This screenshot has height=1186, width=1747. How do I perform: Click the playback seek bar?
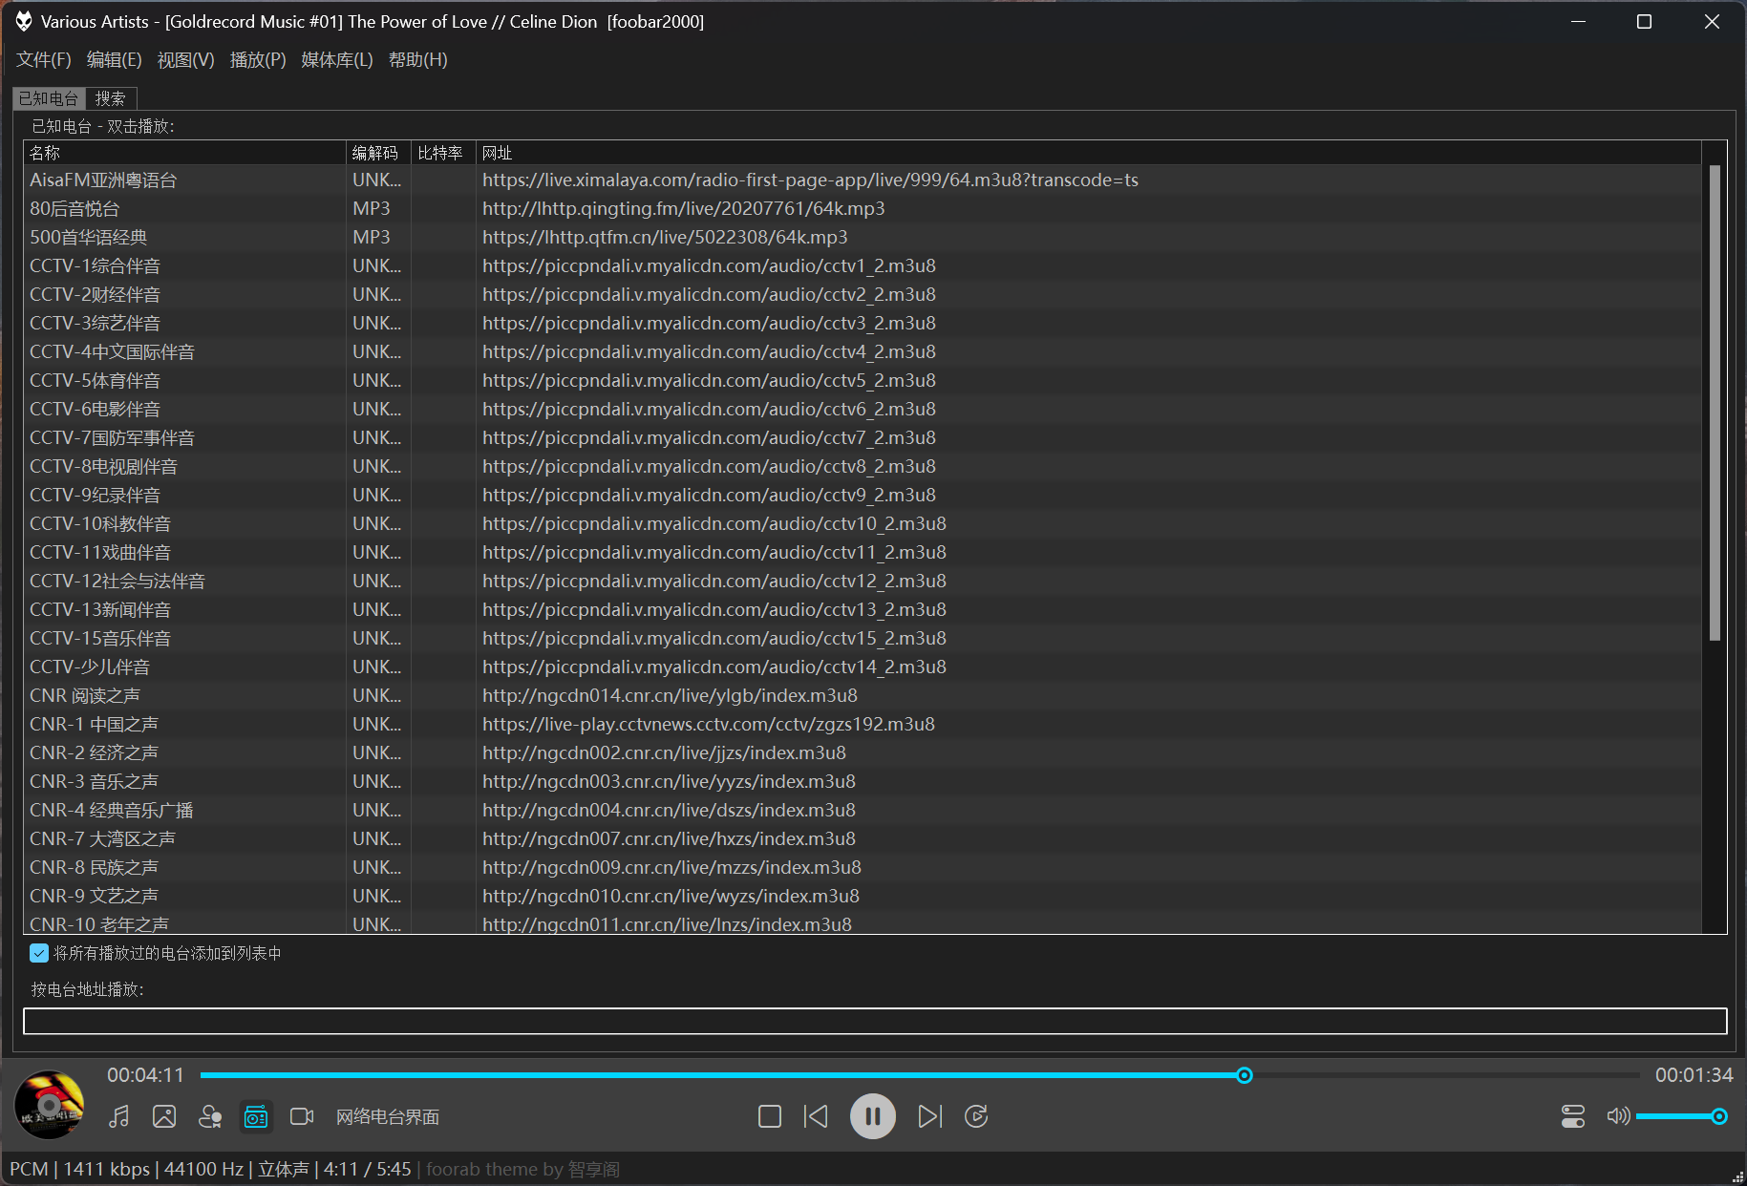920,1075
